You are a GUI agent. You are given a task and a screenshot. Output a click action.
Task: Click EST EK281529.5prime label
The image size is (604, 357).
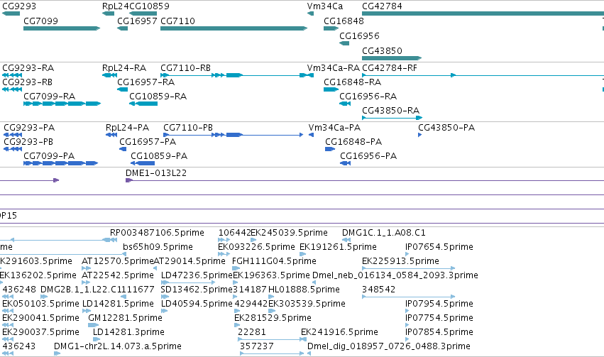click(x=273, y=318)
